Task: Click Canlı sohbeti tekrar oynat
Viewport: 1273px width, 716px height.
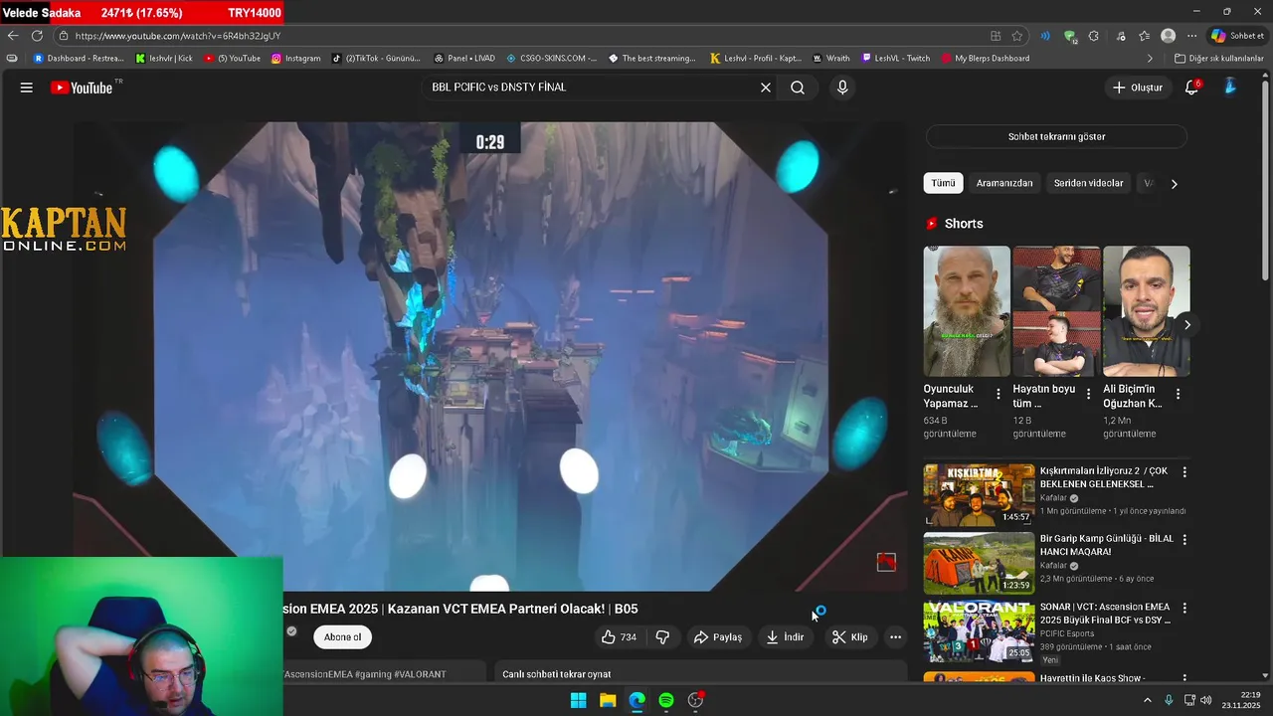Action: (x=557, y=674)
